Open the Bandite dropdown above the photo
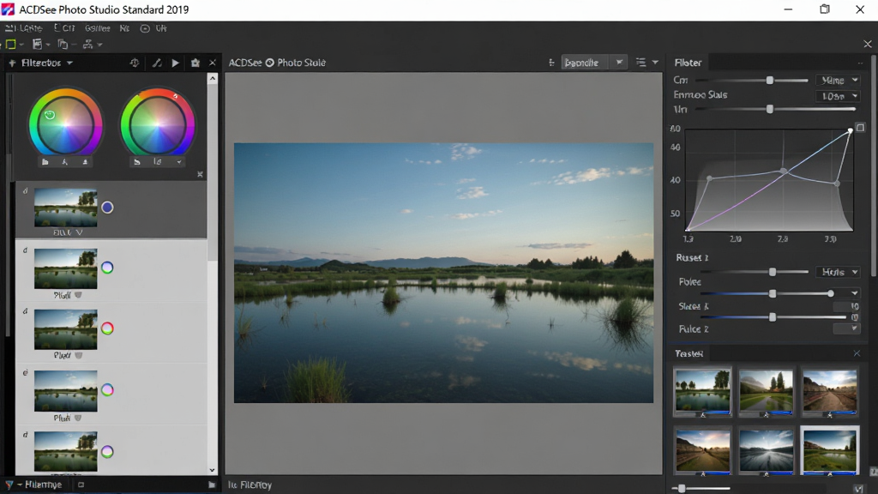This screenshot has height=494, width=878. [x=593, y=63]
